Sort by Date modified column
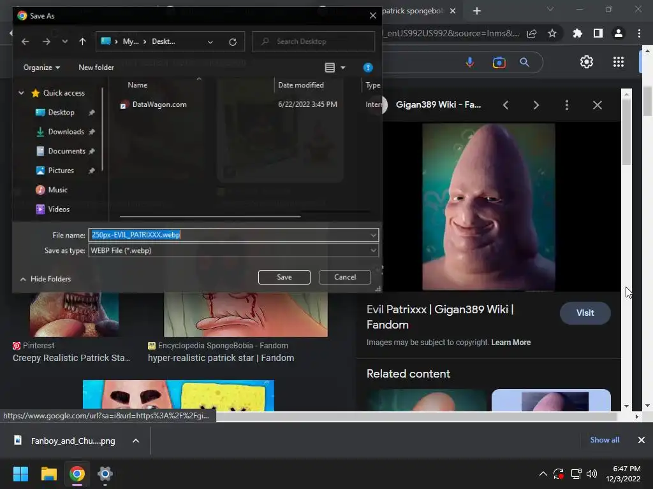 tap(301, 85)
